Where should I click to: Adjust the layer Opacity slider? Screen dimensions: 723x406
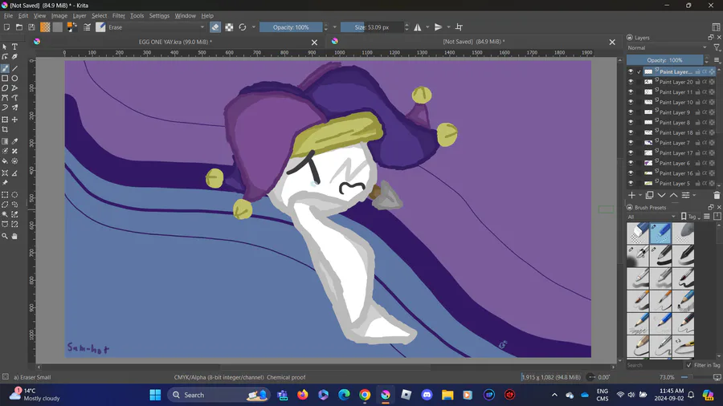coord(664,60)
